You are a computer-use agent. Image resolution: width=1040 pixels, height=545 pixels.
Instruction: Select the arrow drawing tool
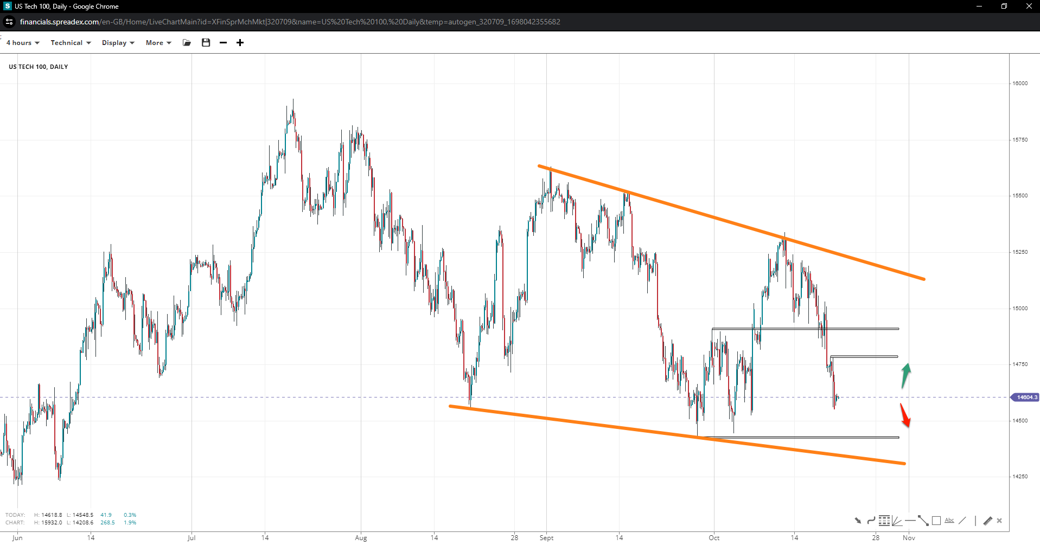pyautogui.click(x=858, y=521)
